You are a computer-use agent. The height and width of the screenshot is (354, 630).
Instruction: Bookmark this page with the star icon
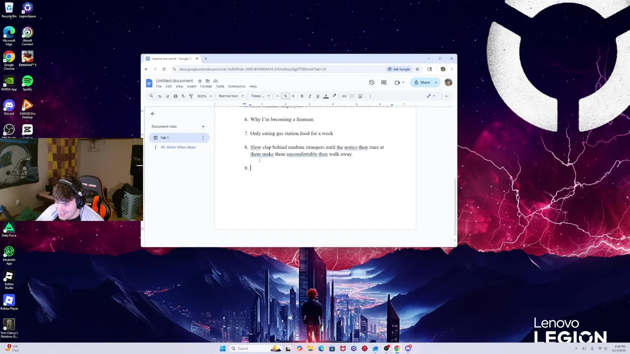(x=417, y=69)
